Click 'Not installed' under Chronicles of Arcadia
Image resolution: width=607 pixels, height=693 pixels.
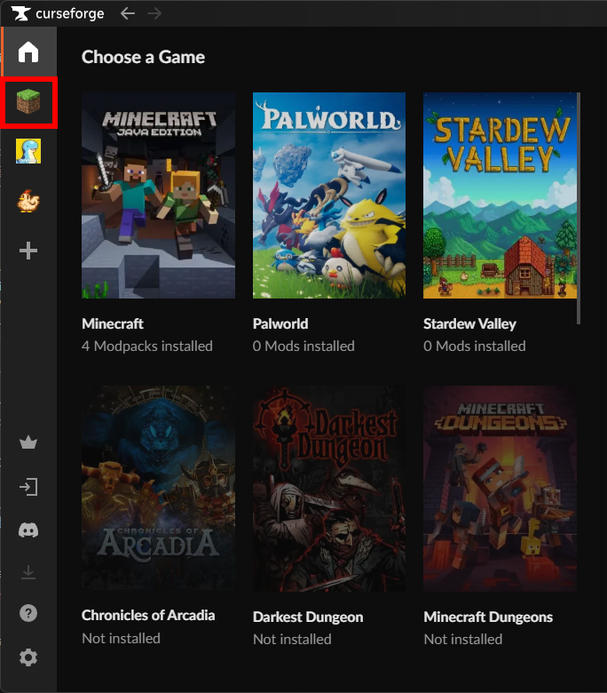(121, 638)
